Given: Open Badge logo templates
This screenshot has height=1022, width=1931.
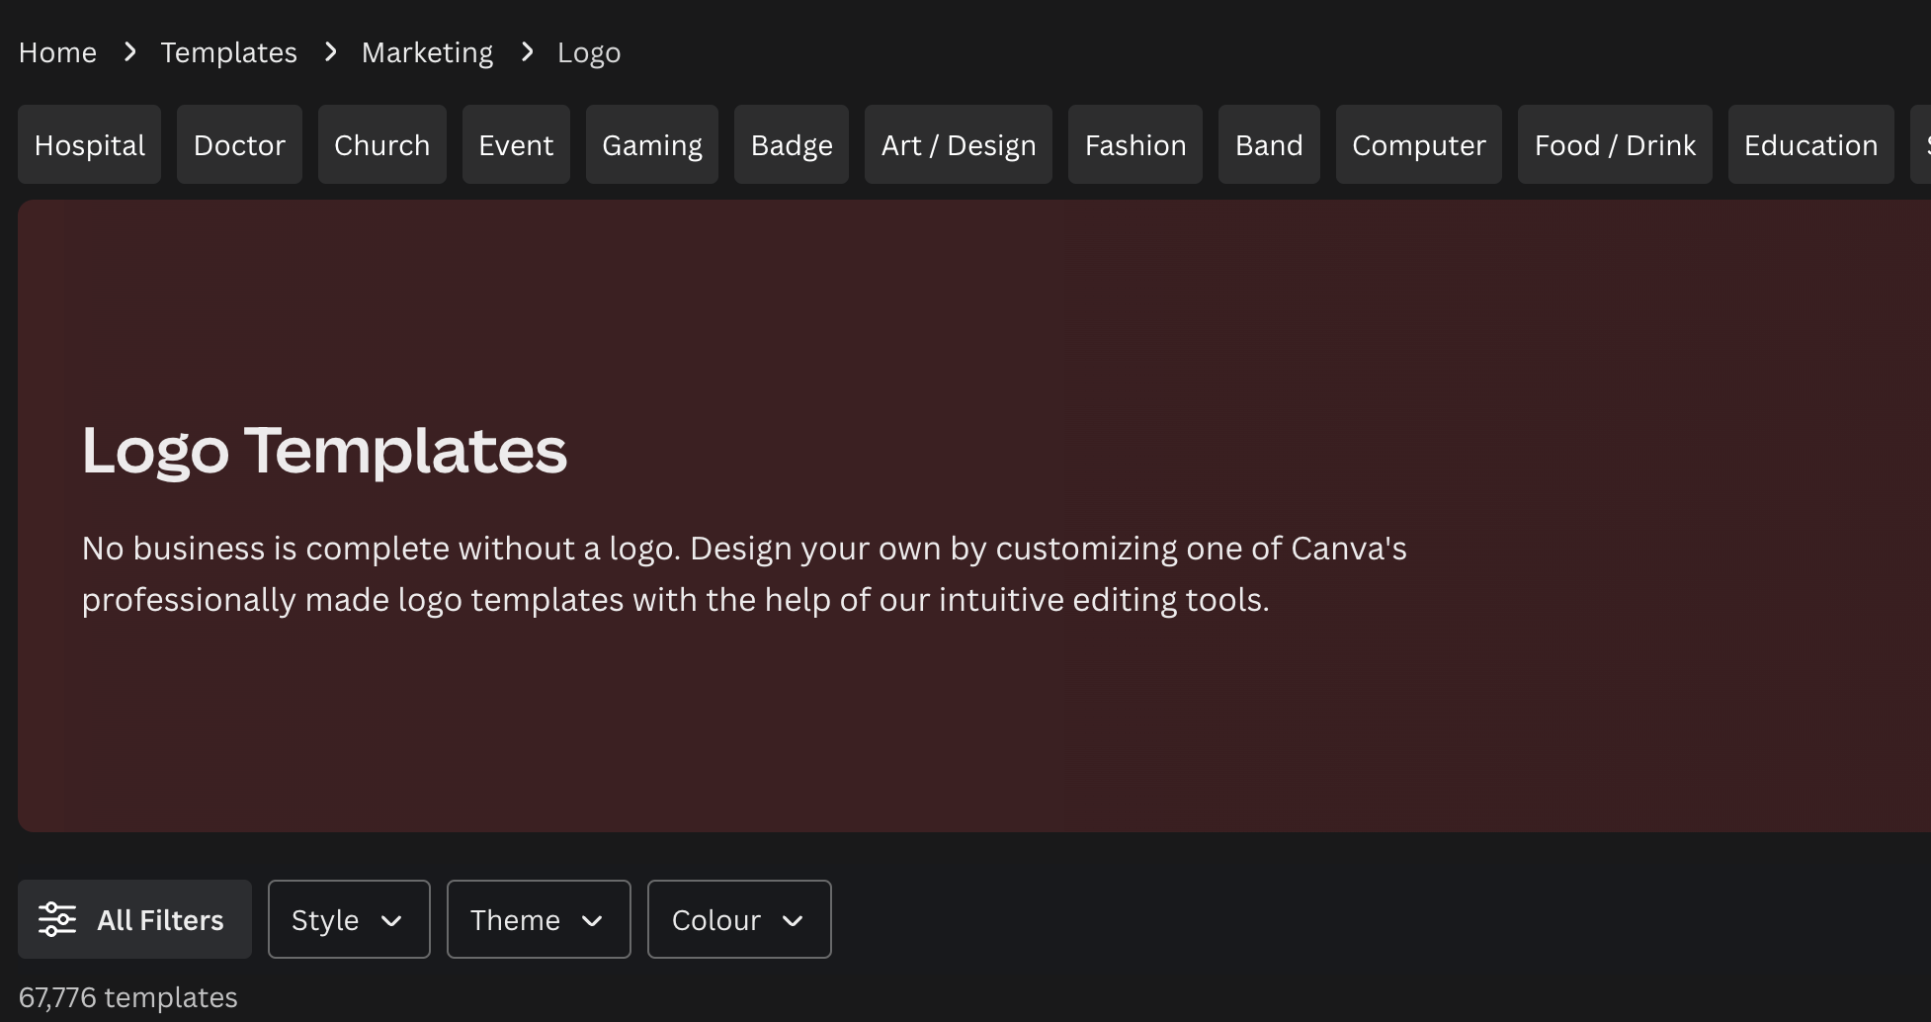Looking at the screenshot, I should pos(791,144).
